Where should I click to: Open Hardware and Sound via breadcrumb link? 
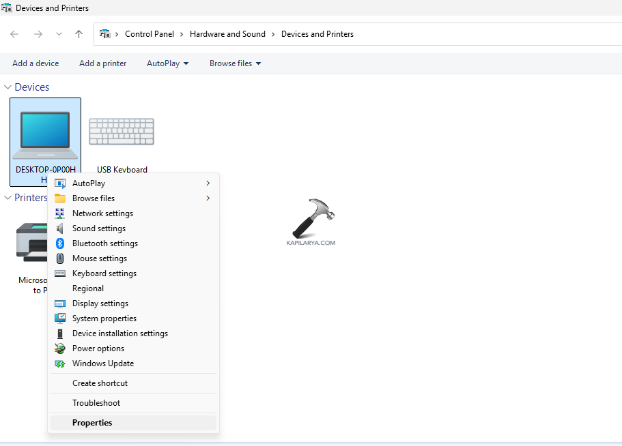point(227,33)
